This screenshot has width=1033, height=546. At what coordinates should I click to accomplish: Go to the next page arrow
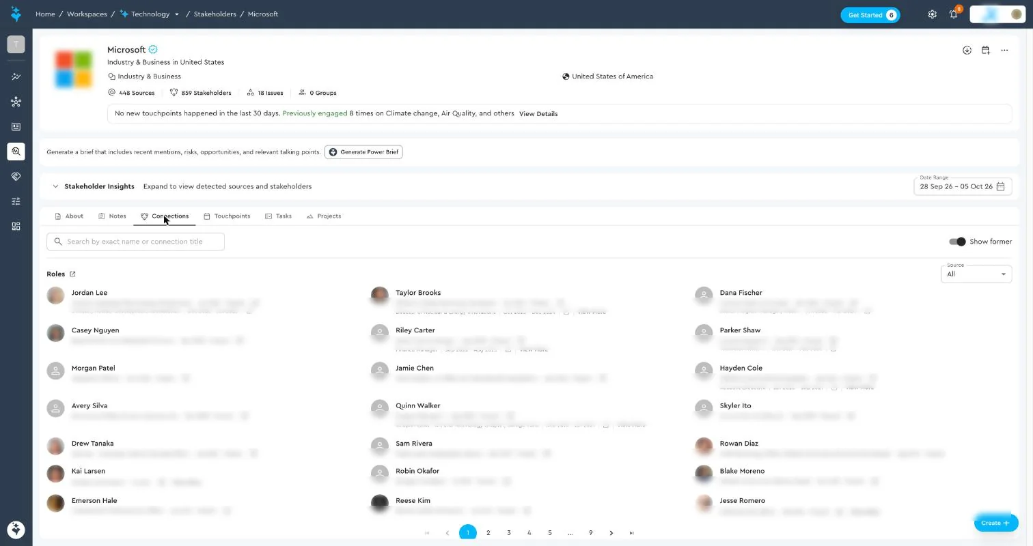611,533
